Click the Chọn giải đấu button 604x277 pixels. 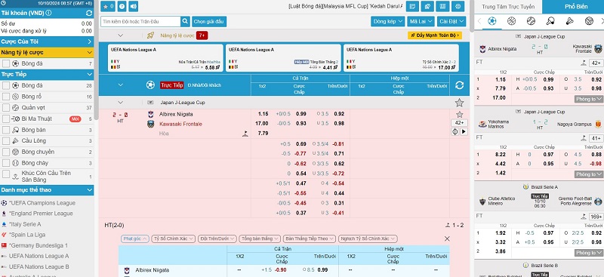click(208, 22)
